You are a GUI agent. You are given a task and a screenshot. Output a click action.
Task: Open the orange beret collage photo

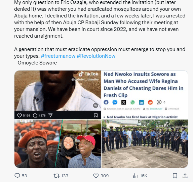coord(57,144)
